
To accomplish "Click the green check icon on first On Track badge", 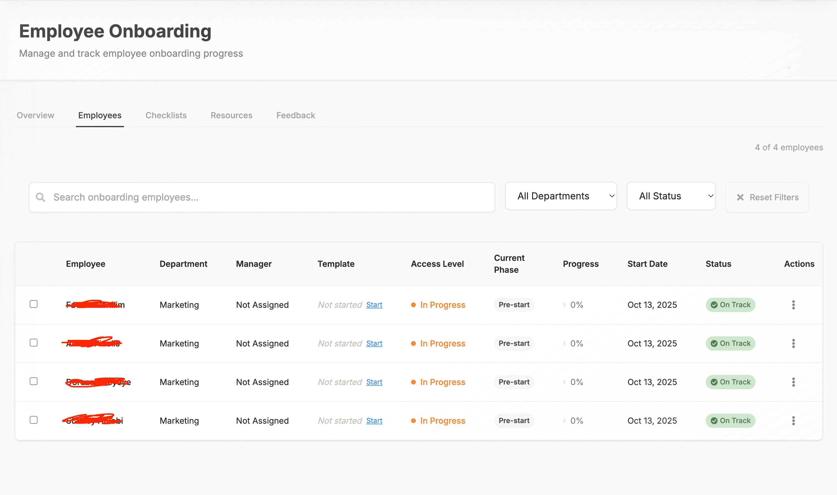I will point(714,305).
